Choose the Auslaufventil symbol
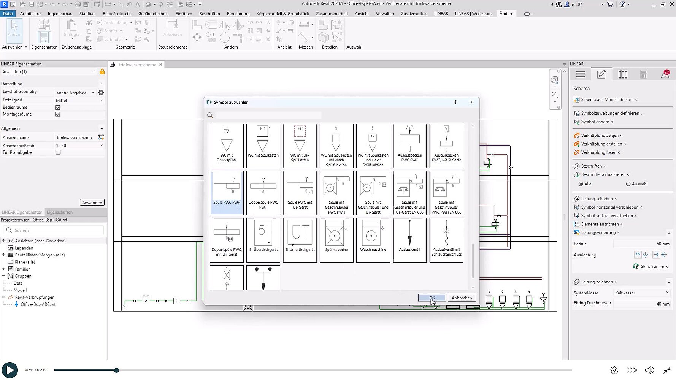Image resolution: width=676 pixels, height=380 pixels. pos(409,240)
